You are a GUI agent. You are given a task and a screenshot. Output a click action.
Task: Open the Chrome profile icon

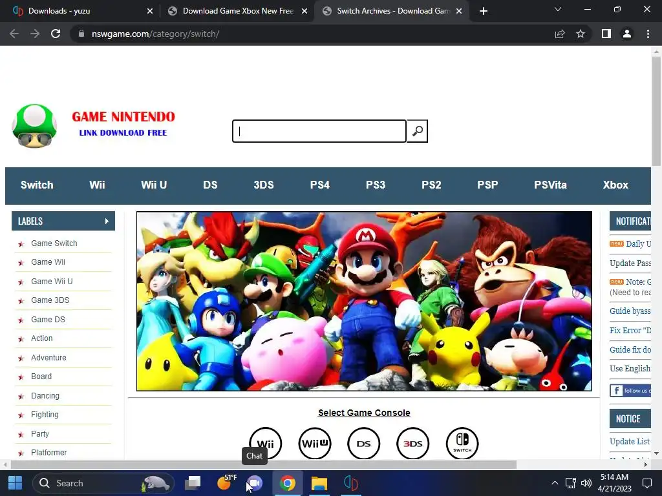point(627,34)
